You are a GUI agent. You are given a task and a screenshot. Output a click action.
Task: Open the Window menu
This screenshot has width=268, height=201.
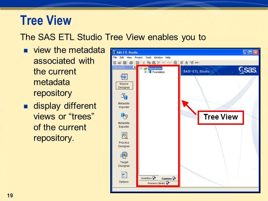click(x=158, y=58)
